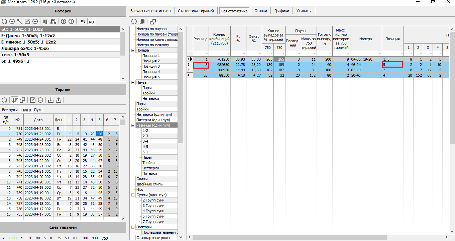Click detach window icon in Тиражи toolbar
The width and height of the screenshot is (455, 241).
[22, 100]
